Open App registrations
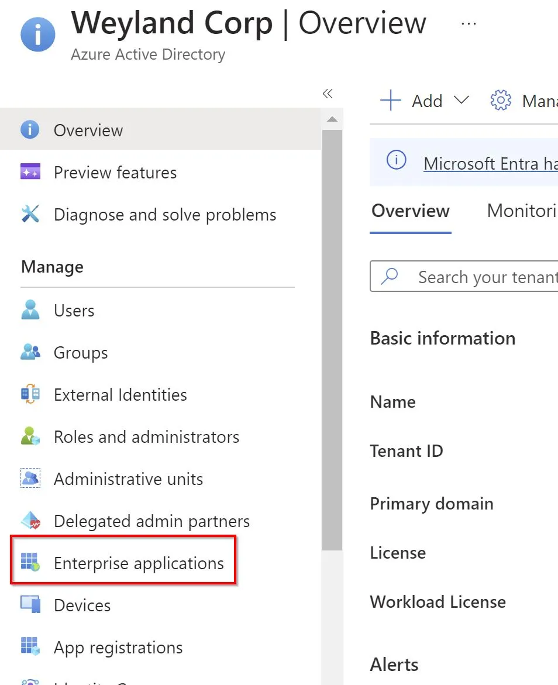The width and height of the screenshot is (558, 685). click(118, 648)
